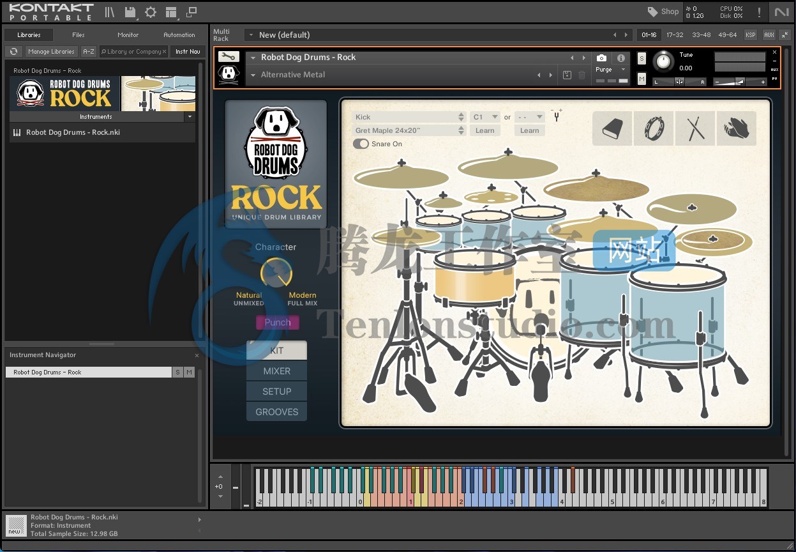Image resolution: width=796 pixels, height=552 pixels.
Task: Open the GROOVES page
Action: (x=276, y=412)
